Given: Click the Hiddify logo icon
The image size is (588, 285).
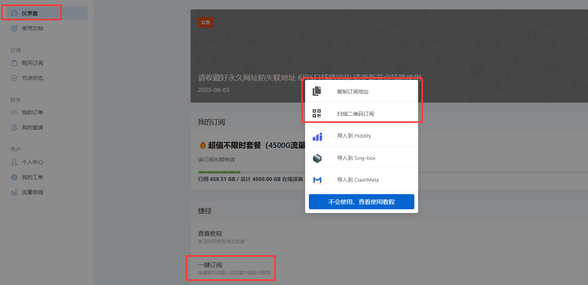Looking at the screenshot, I should [x=317, y=136].
